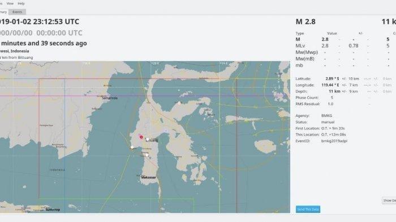The image size is (396, 222).
Task: Click the Samarinda city label on the map
Action: (110, 98)
